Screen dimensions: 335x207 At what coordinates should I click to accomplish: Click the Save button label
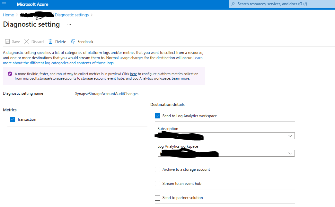point(16,42)
